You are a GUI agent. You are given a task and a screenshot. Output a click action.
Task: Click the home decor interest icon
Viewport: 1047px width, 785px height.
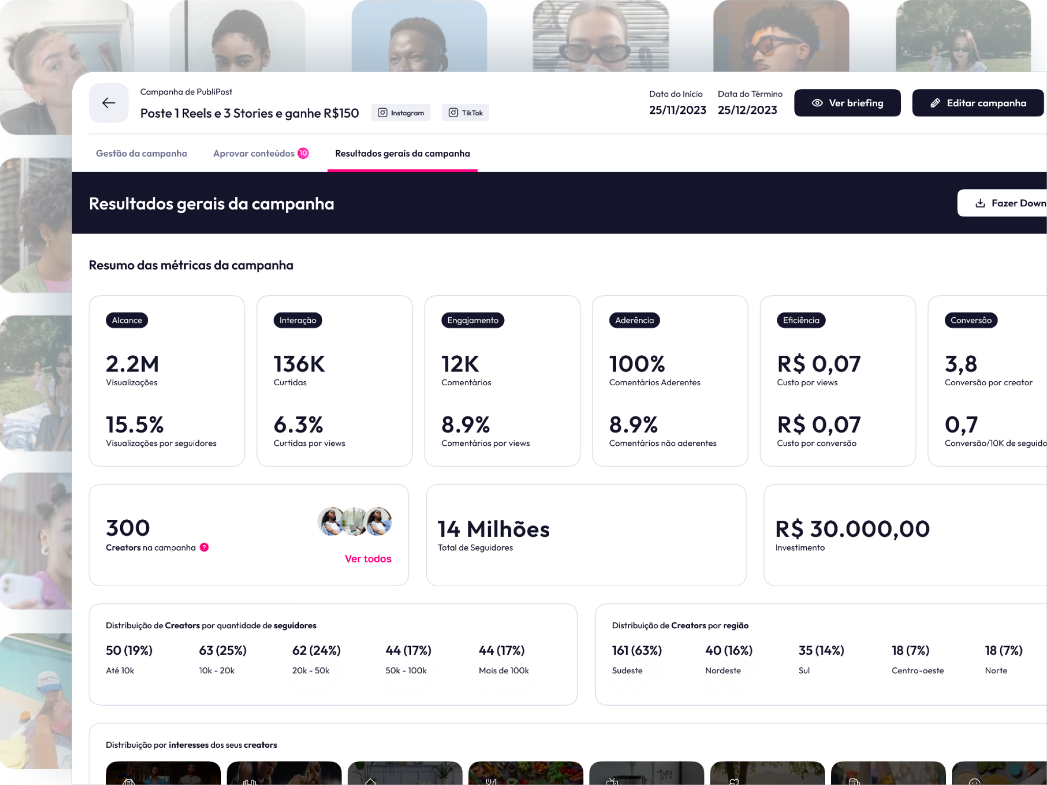click(370, 781)
